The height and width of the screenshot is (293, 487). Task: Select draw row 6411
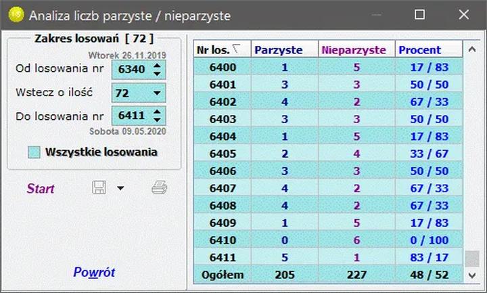click(328, 257)
